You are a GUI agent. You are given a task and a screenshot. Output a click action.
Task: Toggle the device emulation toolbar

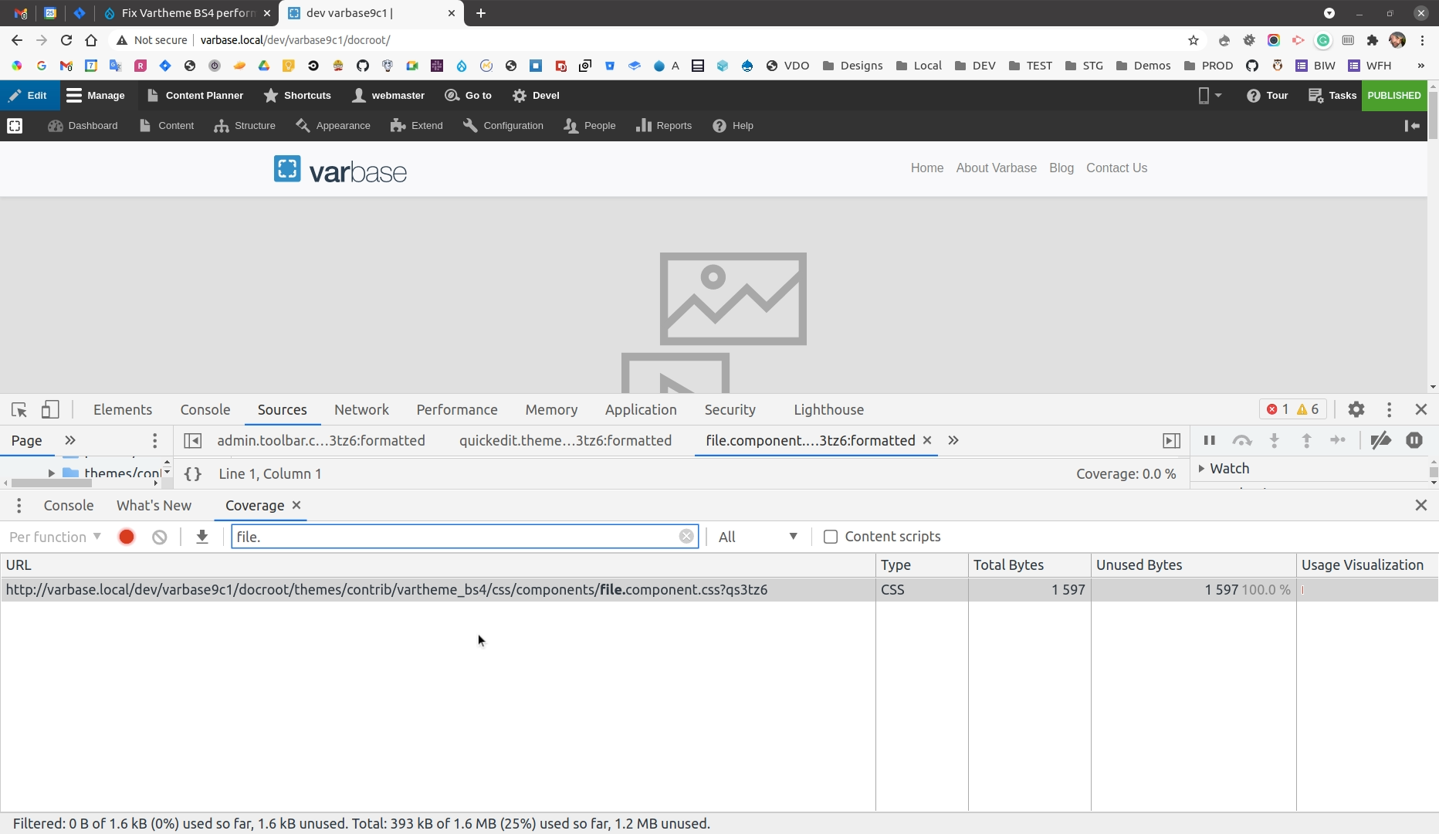tap(49, 409)
